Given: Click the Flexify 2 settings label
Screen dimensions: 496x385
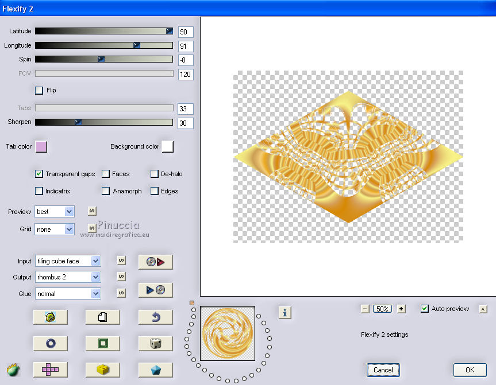Looking at the screenshot, I should 385,335.
